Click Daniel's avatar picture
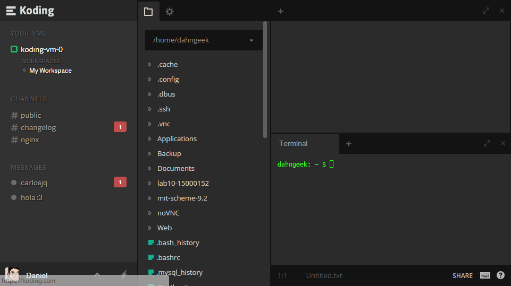Screen dimensions: 511x286 click(x=12, y=274)
